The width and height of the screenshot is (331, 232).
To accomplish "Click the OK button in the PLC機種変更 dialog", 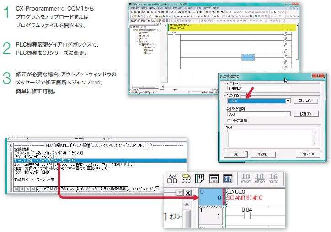I will coord(235,154).
